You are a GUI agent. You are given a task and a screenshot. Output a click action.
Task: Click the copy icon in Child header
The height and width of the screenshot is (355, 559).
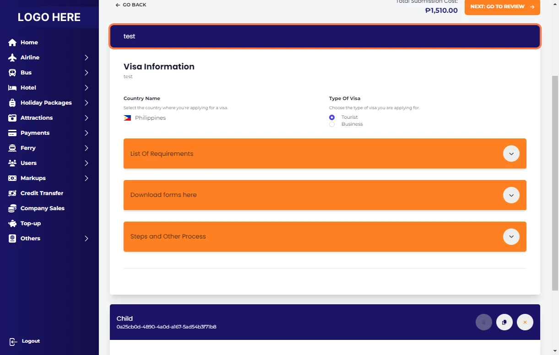504,322
